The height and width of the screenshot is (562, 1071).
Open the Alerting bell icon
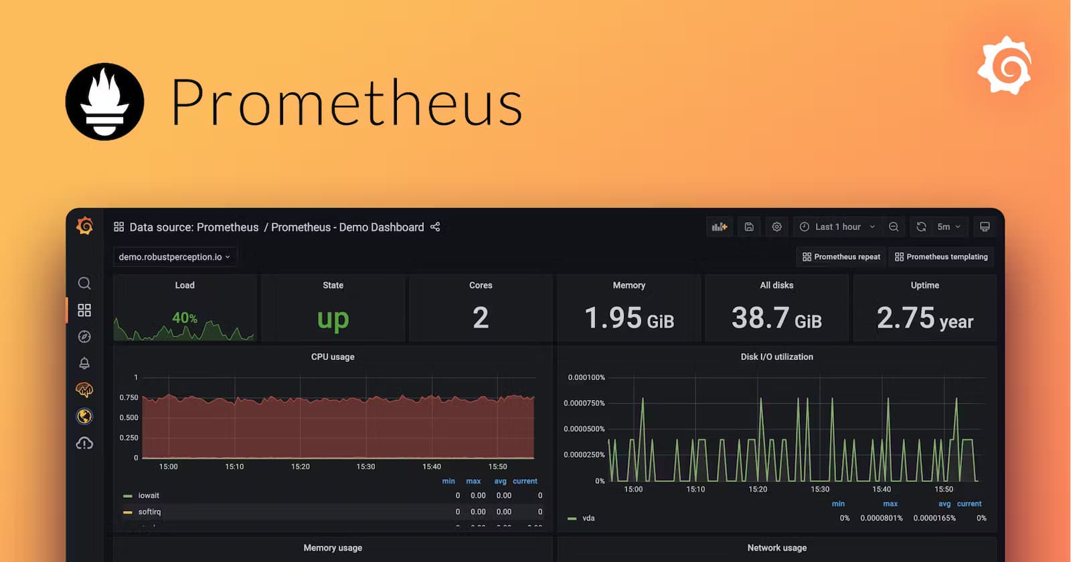[84, 363]
